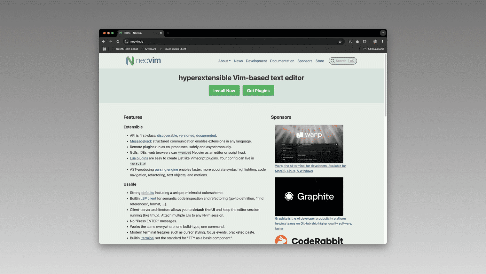Open the News page
The width and height of the screenshot is (486, 274).
[238, 61]
